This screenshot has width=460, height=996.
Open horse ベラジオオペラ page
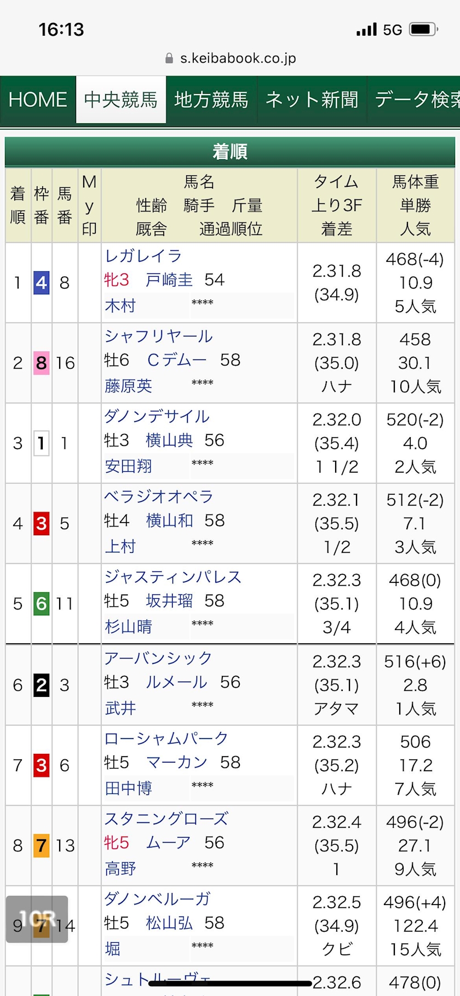158,496
